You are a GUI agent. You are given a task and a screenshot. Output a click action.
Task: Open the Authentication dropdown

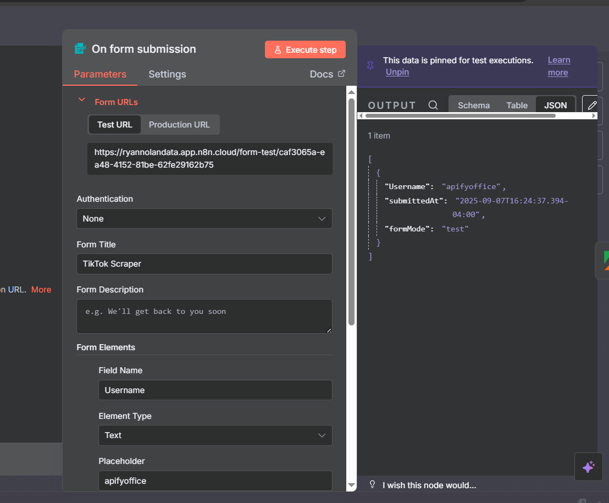coord(204,219)
